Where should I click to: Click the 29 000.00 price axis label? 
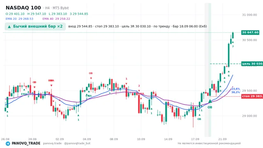pos(249,116)
